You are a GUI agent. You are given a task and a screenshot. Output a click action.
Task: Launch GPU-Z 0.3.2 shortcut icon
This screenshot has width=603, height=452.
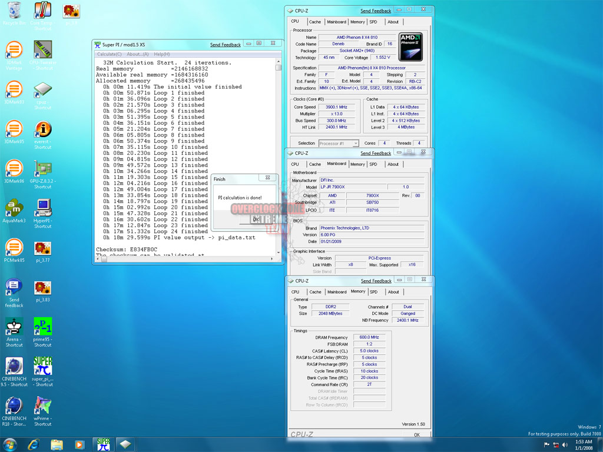pos(42,174)
